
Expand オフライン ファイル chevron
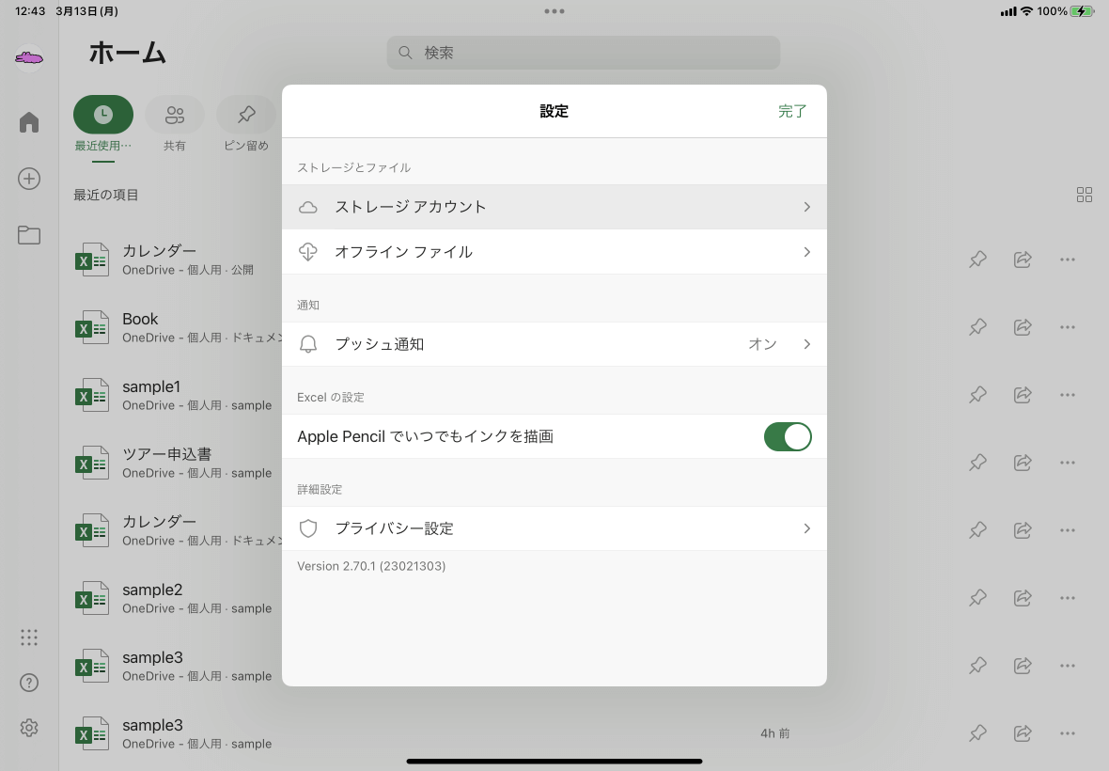coord(807,252)
